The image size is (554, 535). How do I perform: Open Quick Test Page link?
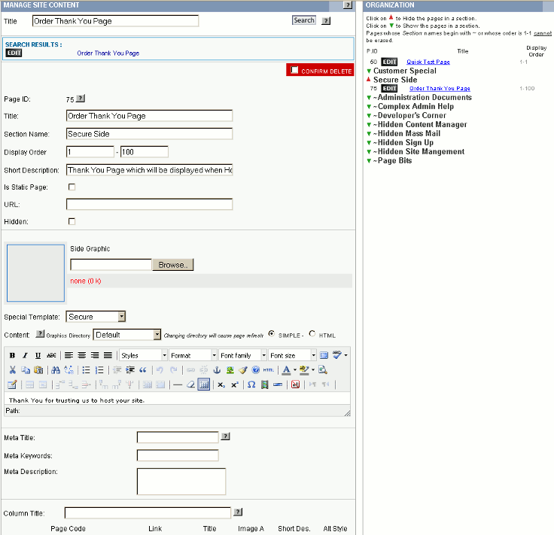(x=428, y=62)
